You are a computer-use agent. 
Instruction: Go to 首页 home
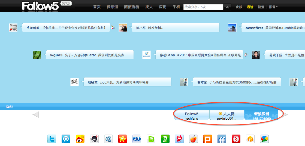(x=97, y=7)
